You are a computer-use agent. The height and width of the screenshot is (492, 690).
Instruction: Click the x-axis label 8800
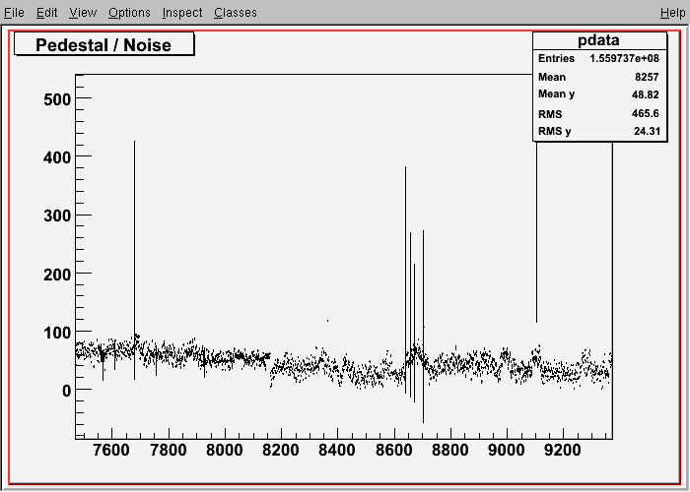(450, 451)
